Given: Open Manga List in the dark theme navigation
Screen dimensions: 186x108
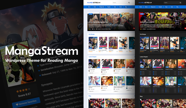Looking at the screenshot, I should tap(153, 7).
